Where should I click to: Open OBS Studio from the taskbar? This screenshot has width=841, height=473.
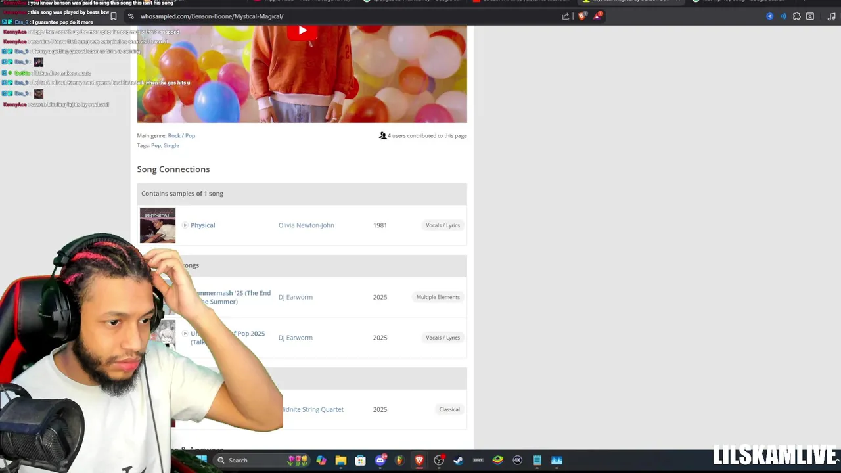pyautogui.click(x=439, y=461)
